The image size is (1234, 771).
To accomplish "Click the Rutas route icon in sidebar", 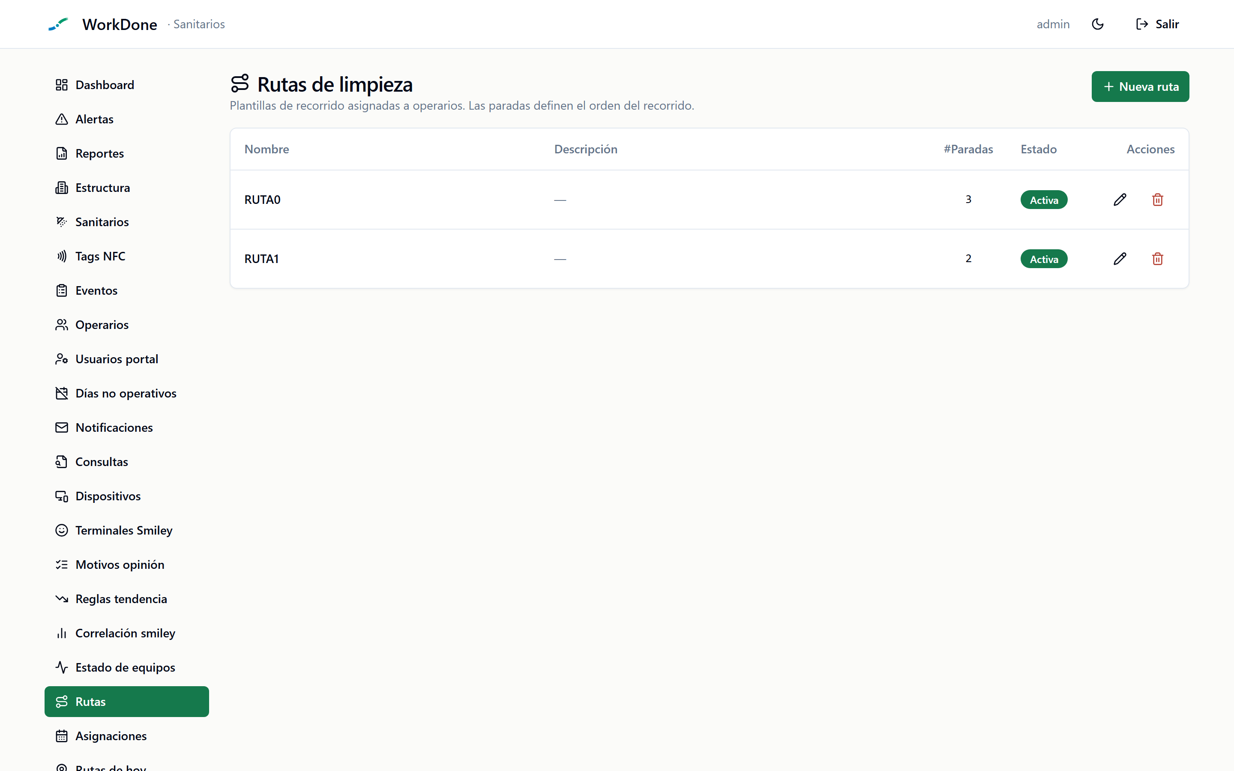I will tap(62, 702).
